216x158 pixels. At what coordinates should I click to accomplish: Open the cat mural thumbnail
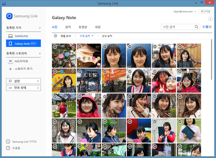click(89, 81)
